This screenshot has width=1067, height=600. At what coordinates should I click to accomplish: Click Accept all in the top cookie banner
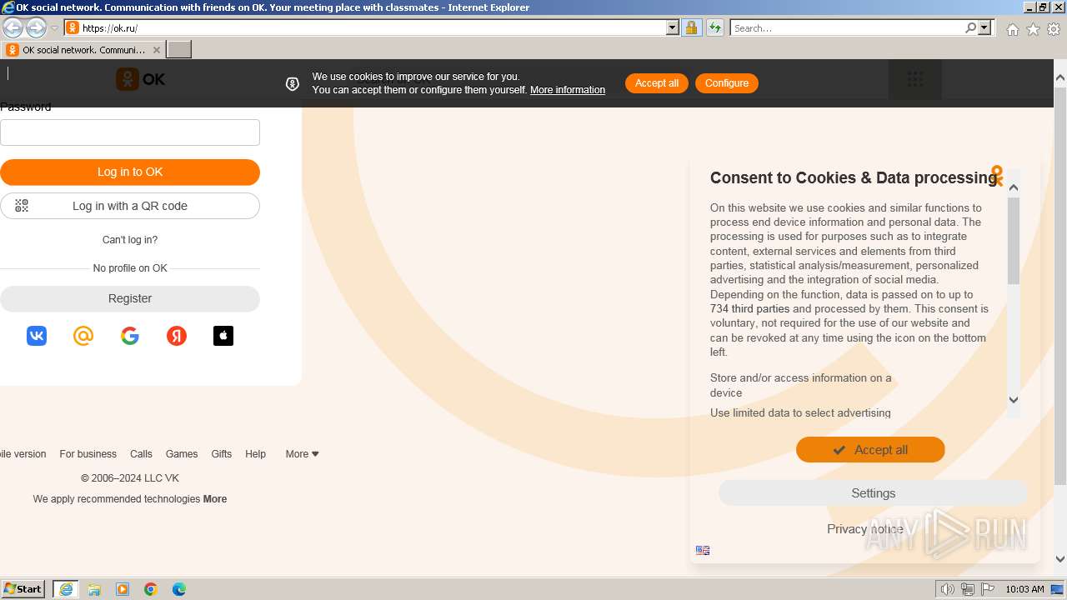(657, 83)
